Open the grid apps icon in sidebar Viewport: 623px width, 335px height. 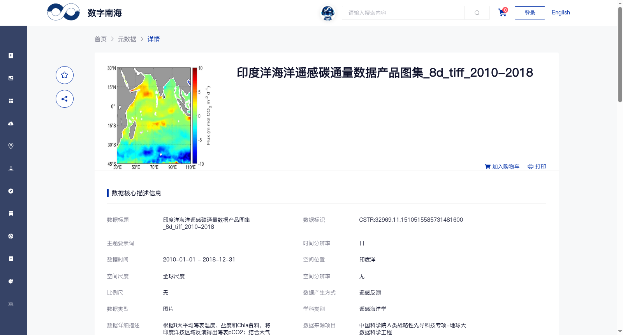point(11,101)
